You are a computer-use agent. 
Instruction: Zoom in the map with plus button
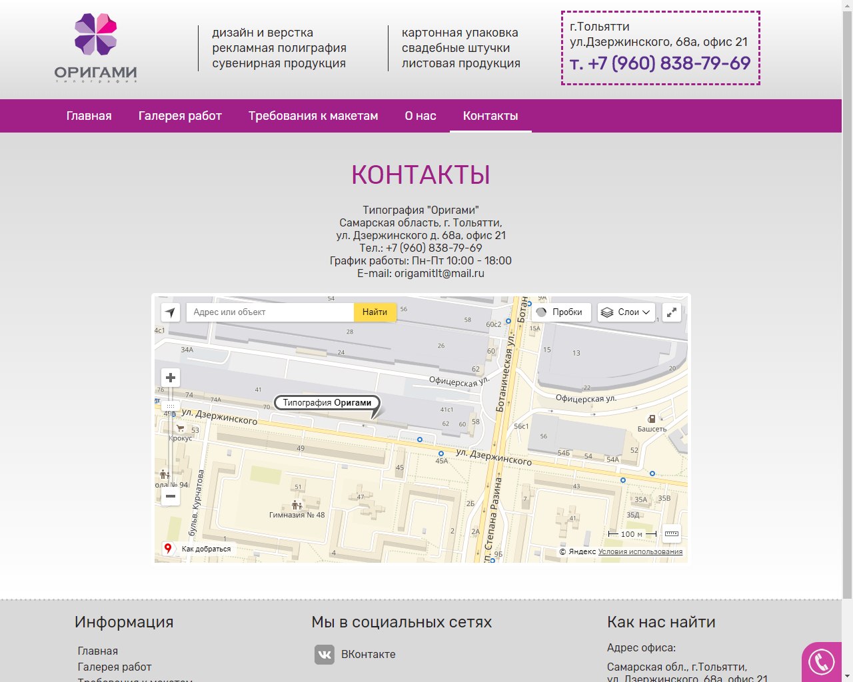click(171, 378)
